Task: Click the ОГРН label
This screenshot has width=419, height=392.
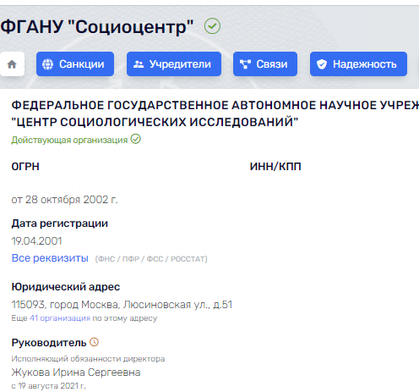Action: click(25, 167)
